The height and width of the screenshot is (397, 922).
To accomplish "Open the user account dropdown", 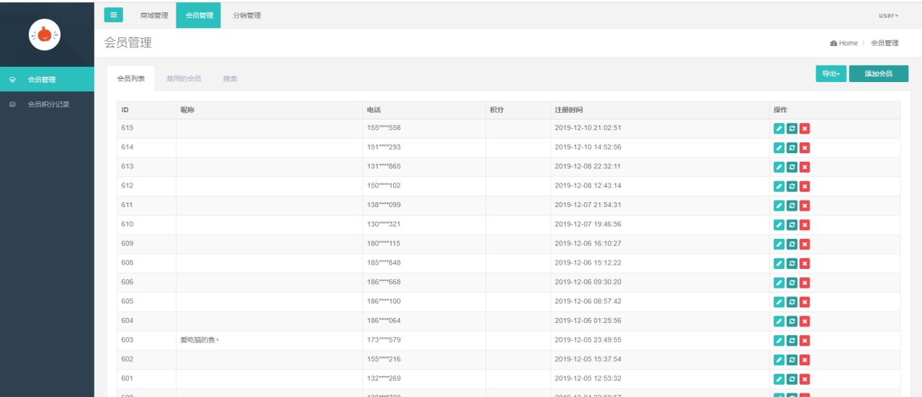I will 888,15.
